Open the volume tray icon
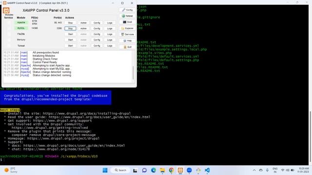Viewport: 312px width, 175px height. coord(288,170)
